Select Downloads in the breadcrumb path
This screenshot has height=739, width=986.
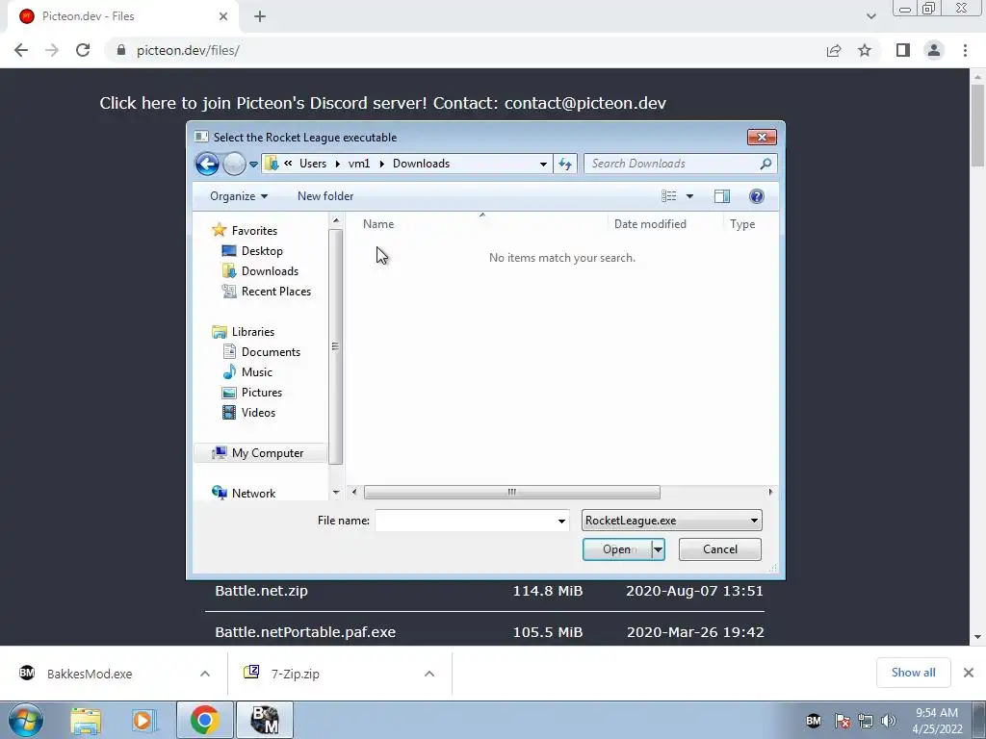coord(422,164)
